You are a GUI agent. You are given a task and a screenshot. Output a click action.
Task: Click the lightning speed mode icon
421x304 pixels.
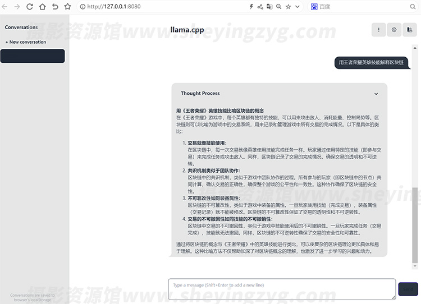251,7
